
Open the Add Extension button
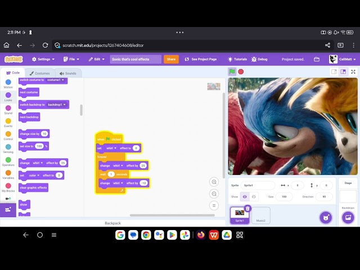click(x=8, y=210)
